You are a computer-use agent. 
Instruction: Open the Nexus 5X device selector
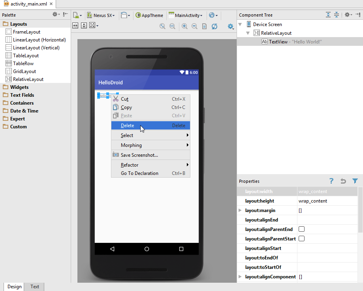101,15
